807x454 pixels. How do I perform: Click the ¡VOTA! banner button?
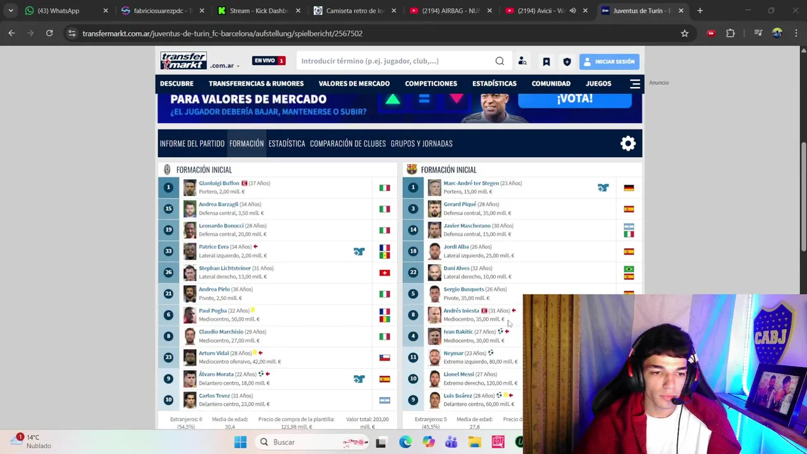tap(574, 99)
